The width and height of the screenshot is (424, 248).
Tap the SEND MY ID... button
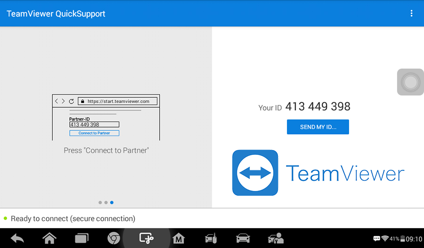click(318, 127)
